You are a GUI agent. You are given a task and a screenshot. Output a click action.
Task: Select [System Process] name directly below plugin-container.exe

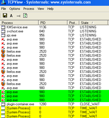(x=18, y=108)
